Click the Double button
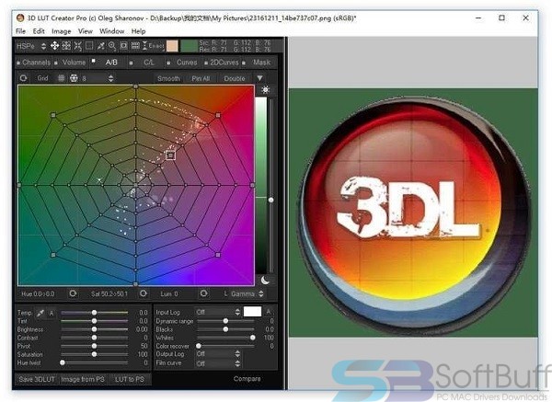 coord(235,78)
